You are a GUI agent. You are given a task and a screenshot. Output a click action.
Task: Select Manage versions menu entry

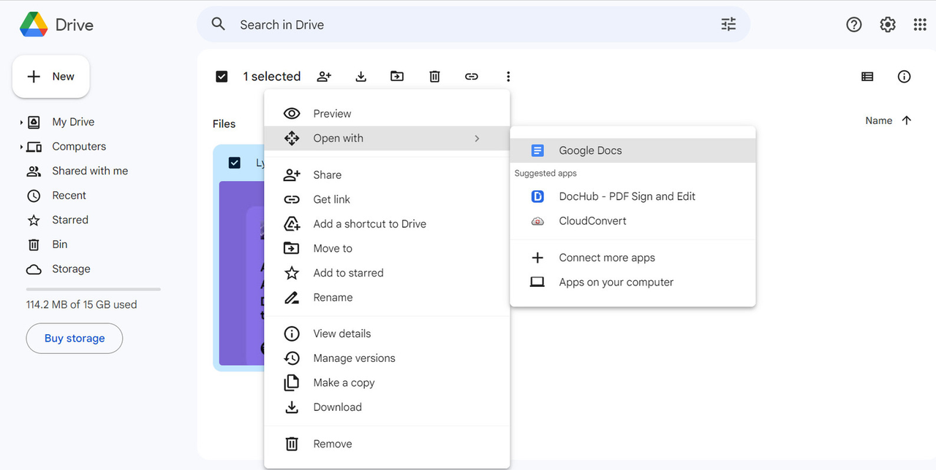pos(387,358)
